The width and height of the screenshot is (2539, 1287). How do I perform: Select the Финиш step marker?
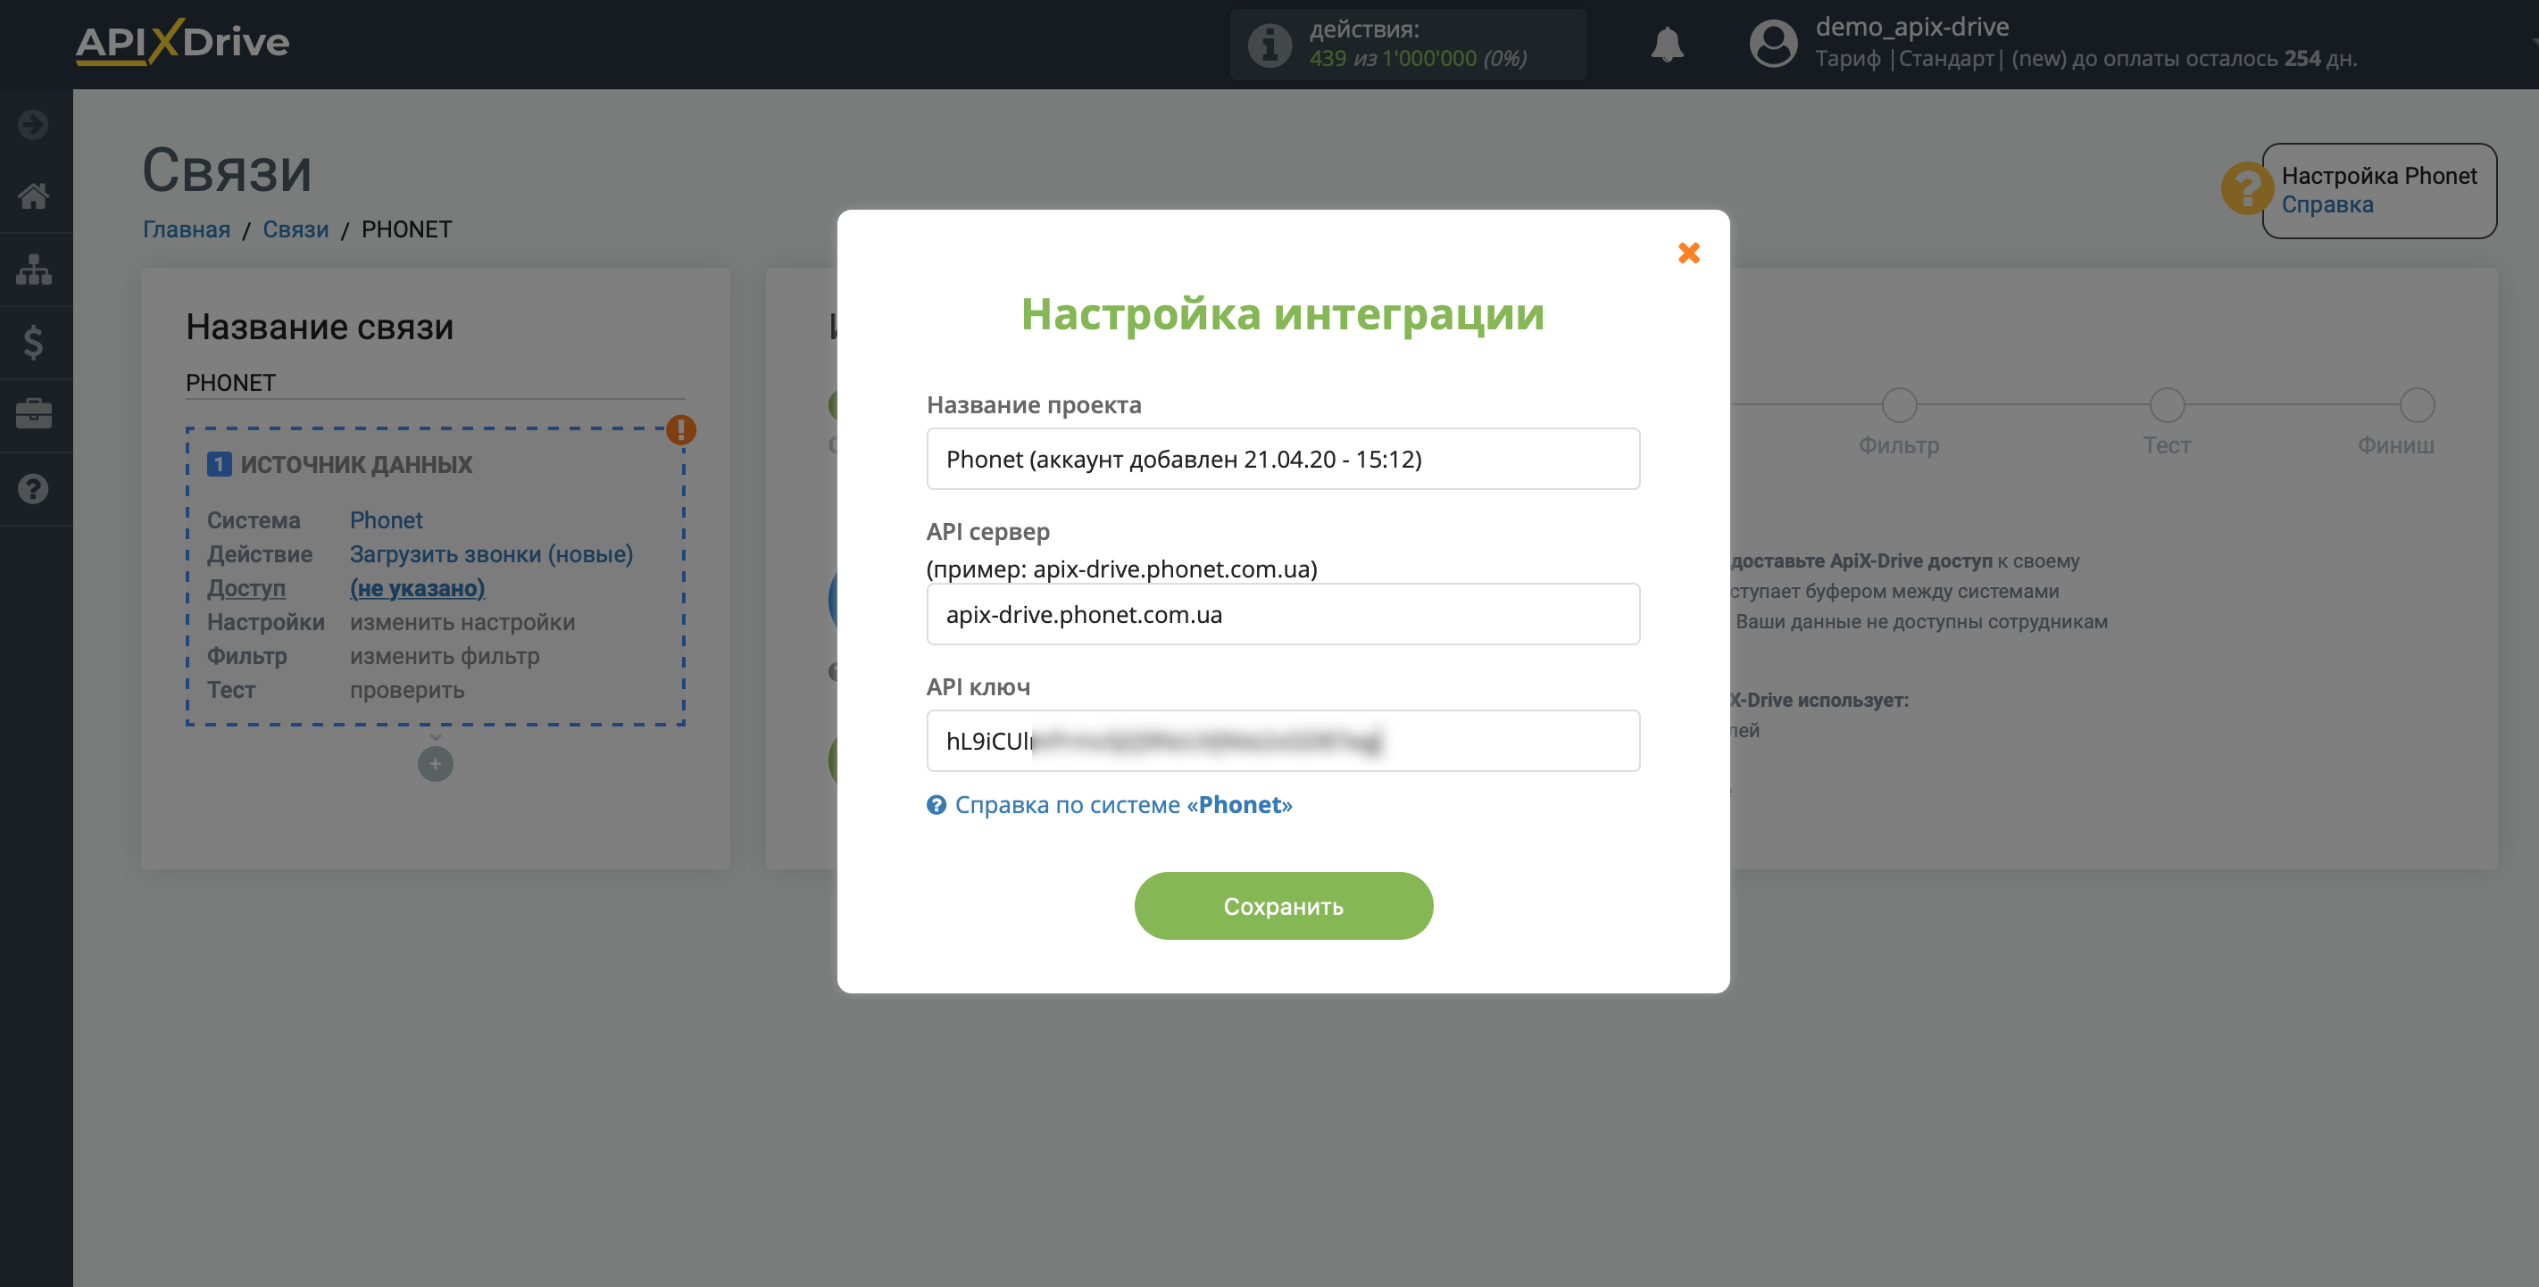tap(2417, 405)
